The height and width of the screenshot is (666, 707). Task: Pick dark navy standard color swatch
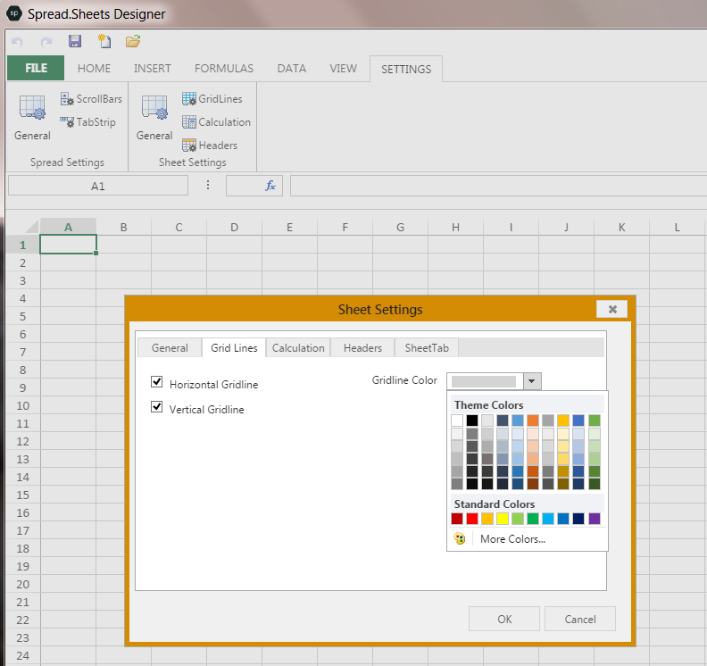point(578,519)
